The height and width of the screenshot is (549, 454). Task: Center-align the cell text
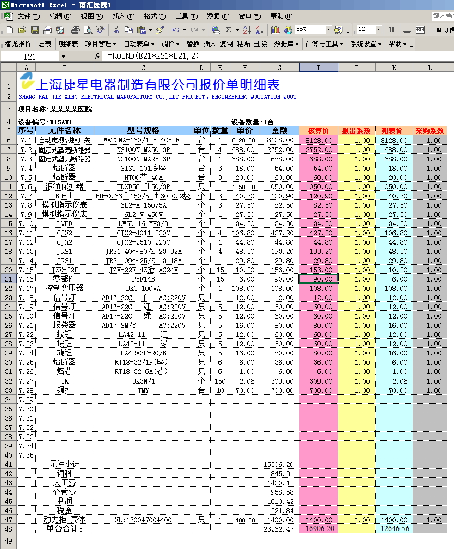(407, 30)
